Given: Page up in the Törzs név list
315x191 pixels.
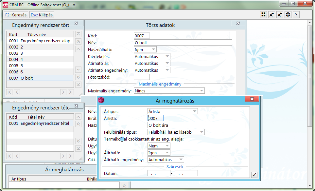Looking at the screenshot, I should [x=79, y=42].
